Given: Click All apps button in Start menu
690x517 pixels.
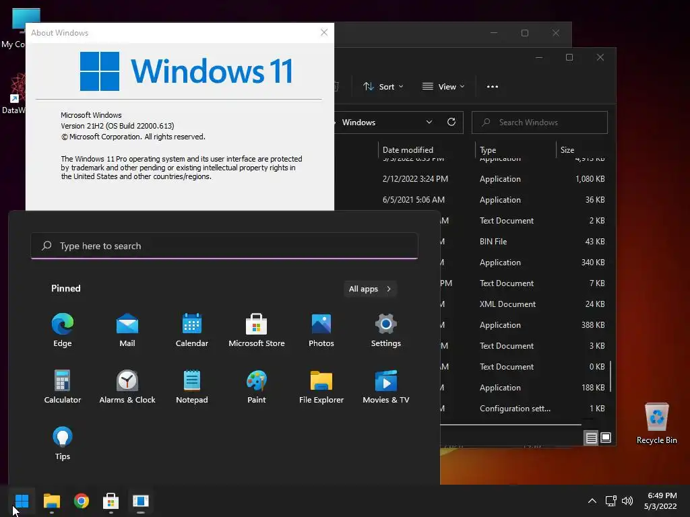Looking at the screenshot, I should coord(370,289).
